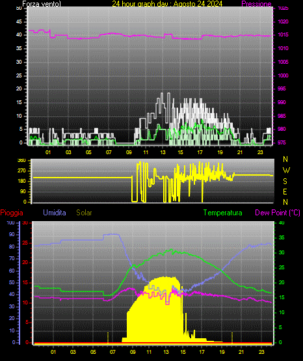Select the 24 hour graph day title
The image size is (303, 361).
coord(167,4)
